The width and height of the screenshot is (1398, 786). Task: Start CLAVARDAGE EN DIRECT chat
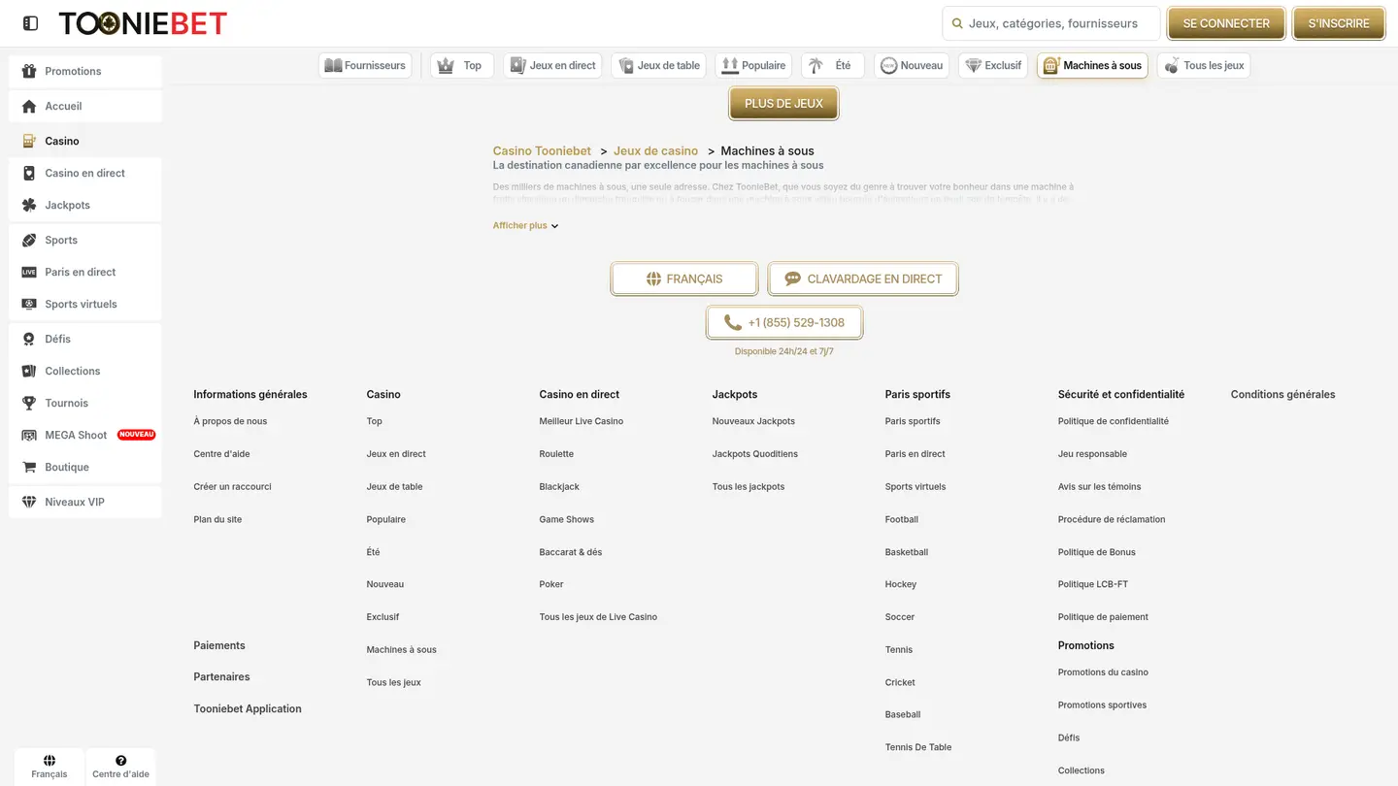point(863,278)
